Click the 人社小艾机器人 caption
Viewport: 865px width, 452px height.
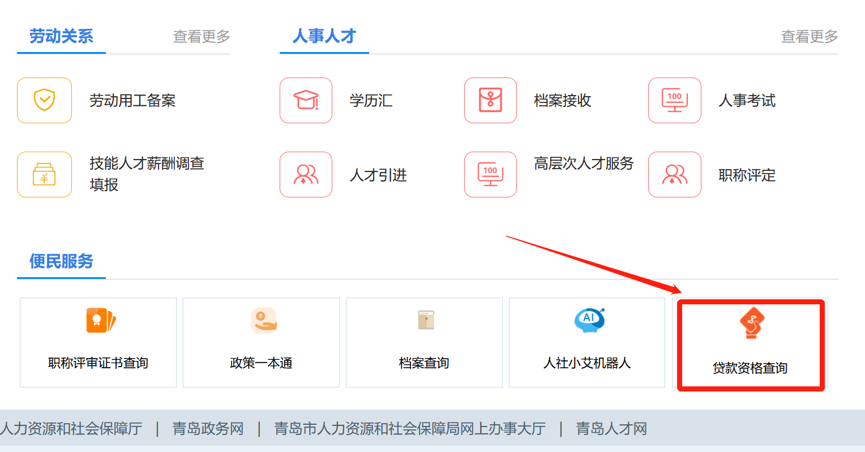click(587, 363)
